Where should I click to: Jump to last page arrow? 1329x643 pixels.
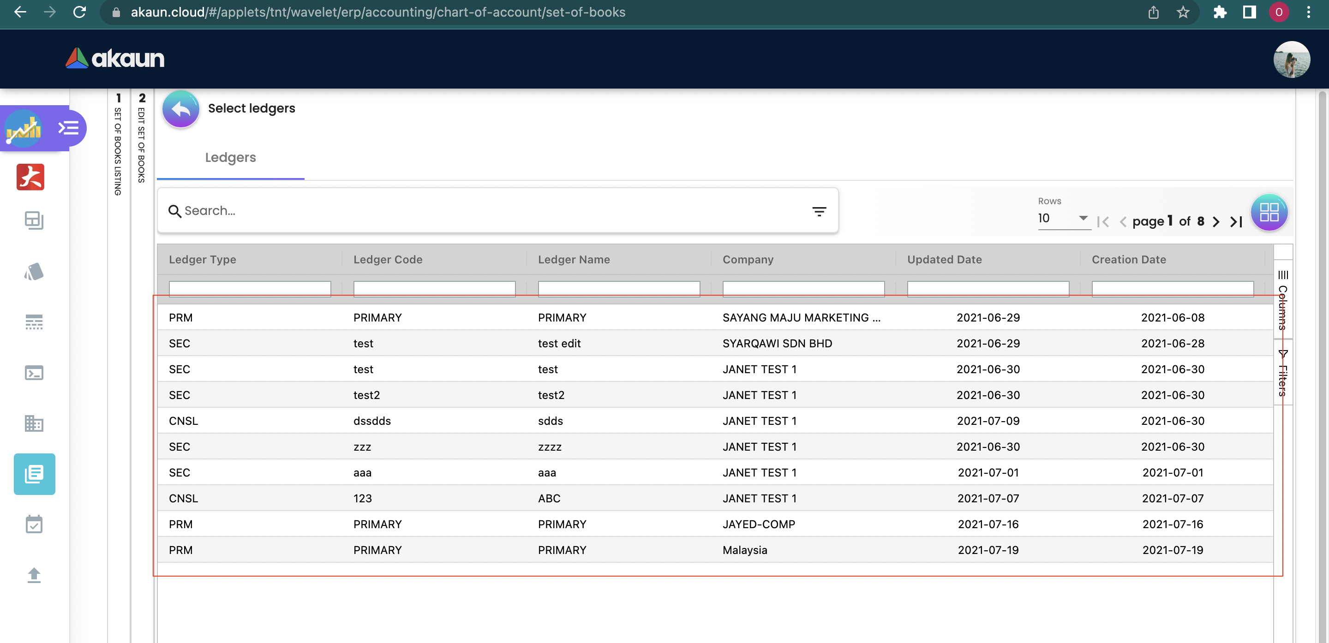[1236, 222]
